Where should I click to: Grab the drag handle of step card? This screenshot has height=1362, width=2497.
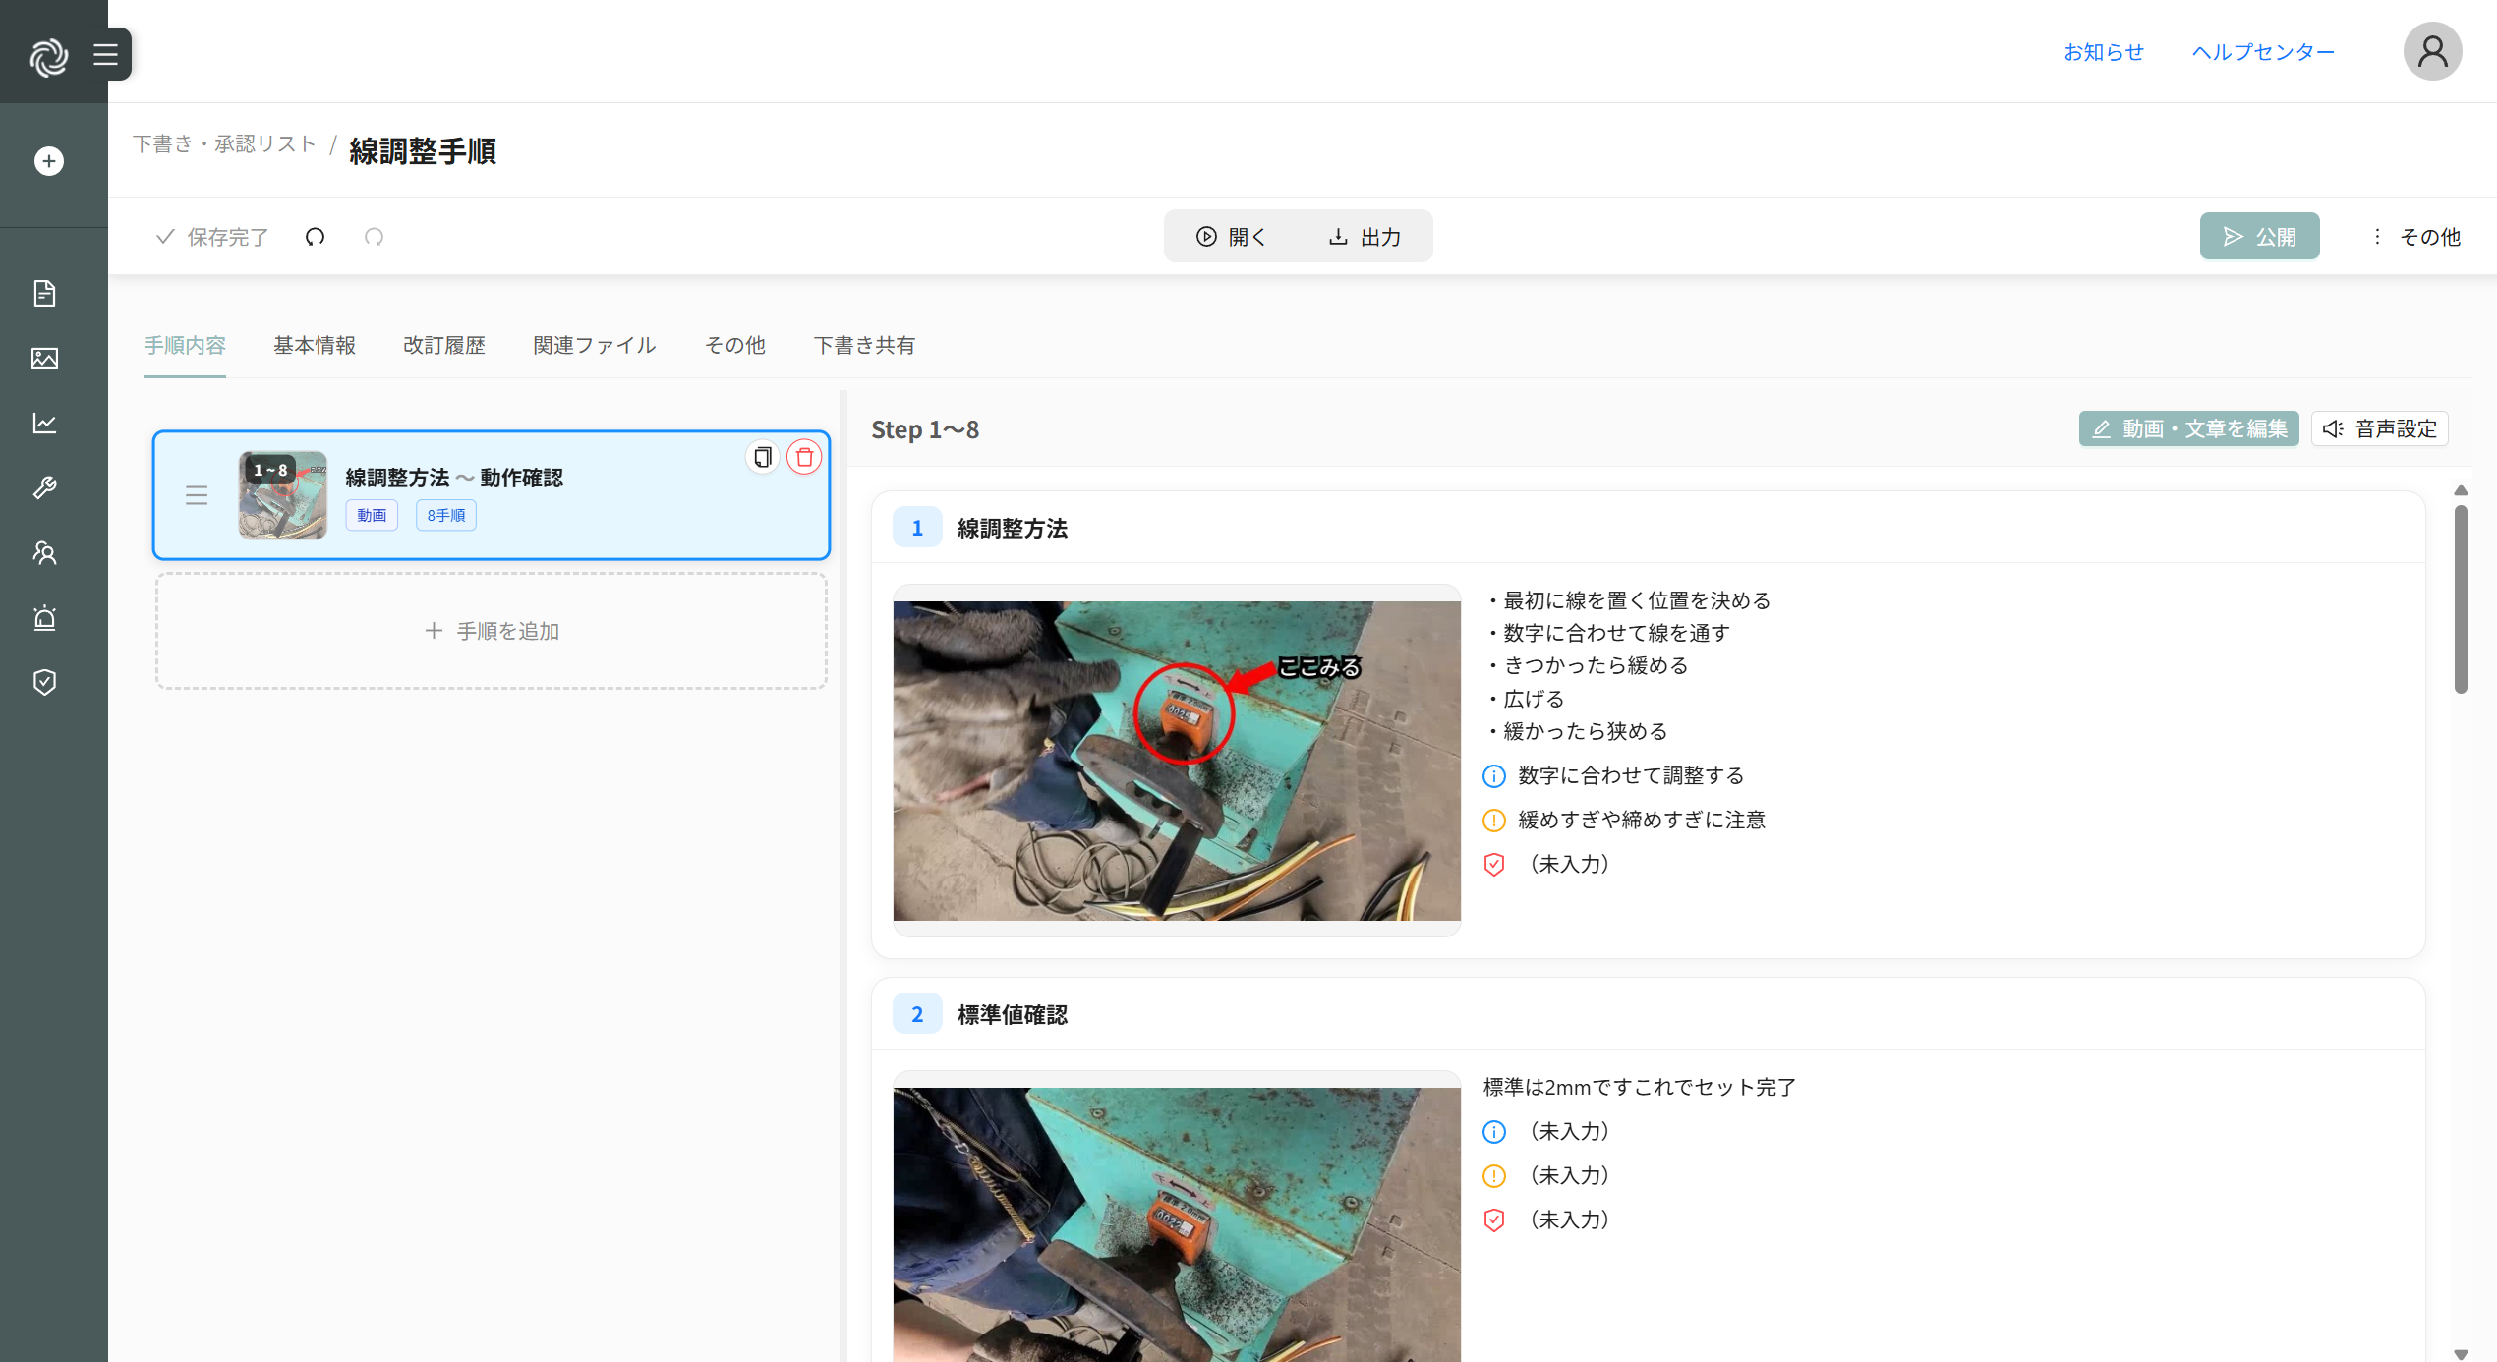click(x=197, y=495)
